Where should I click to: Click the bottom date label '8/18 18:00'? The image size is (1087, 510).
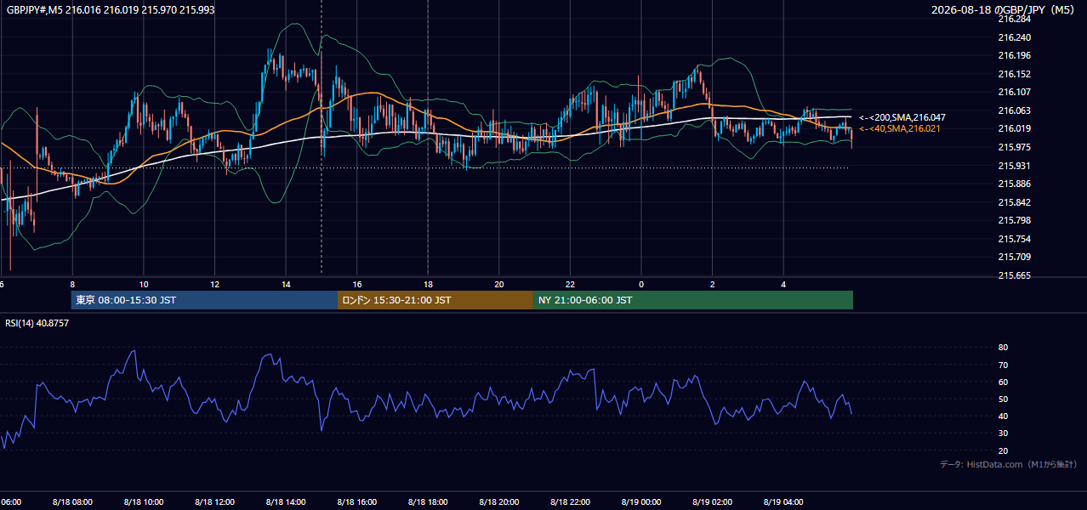tap(428, 502)
